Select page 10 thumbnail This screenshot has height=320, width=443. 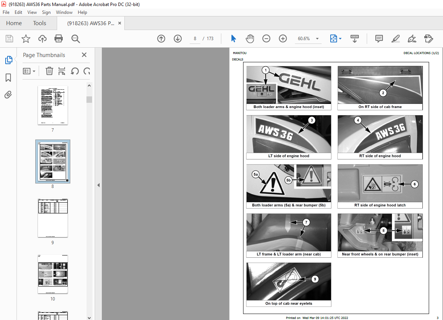53,274
